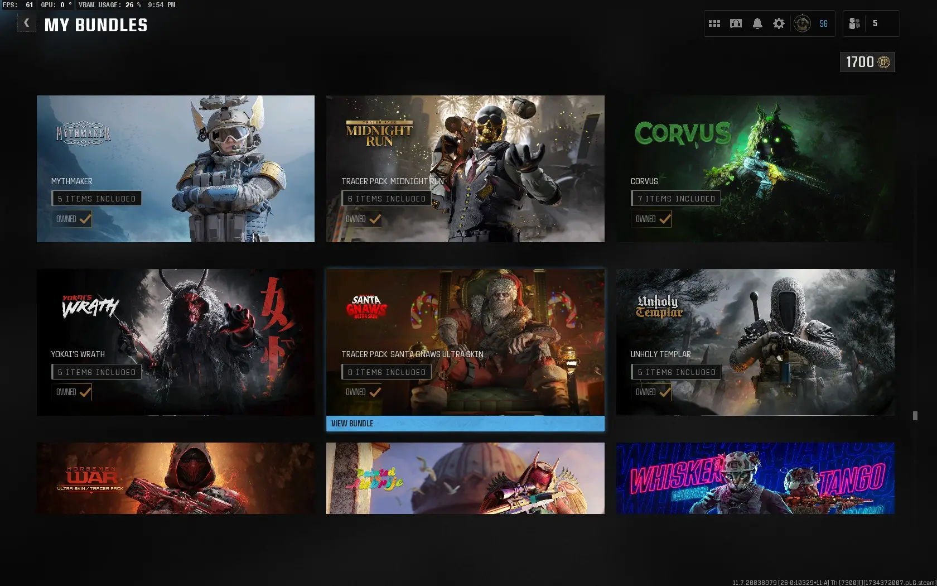This screenshot has width=937, height=586.
Task: Open the grid menu icon
Action: click(x=714, y=23)
